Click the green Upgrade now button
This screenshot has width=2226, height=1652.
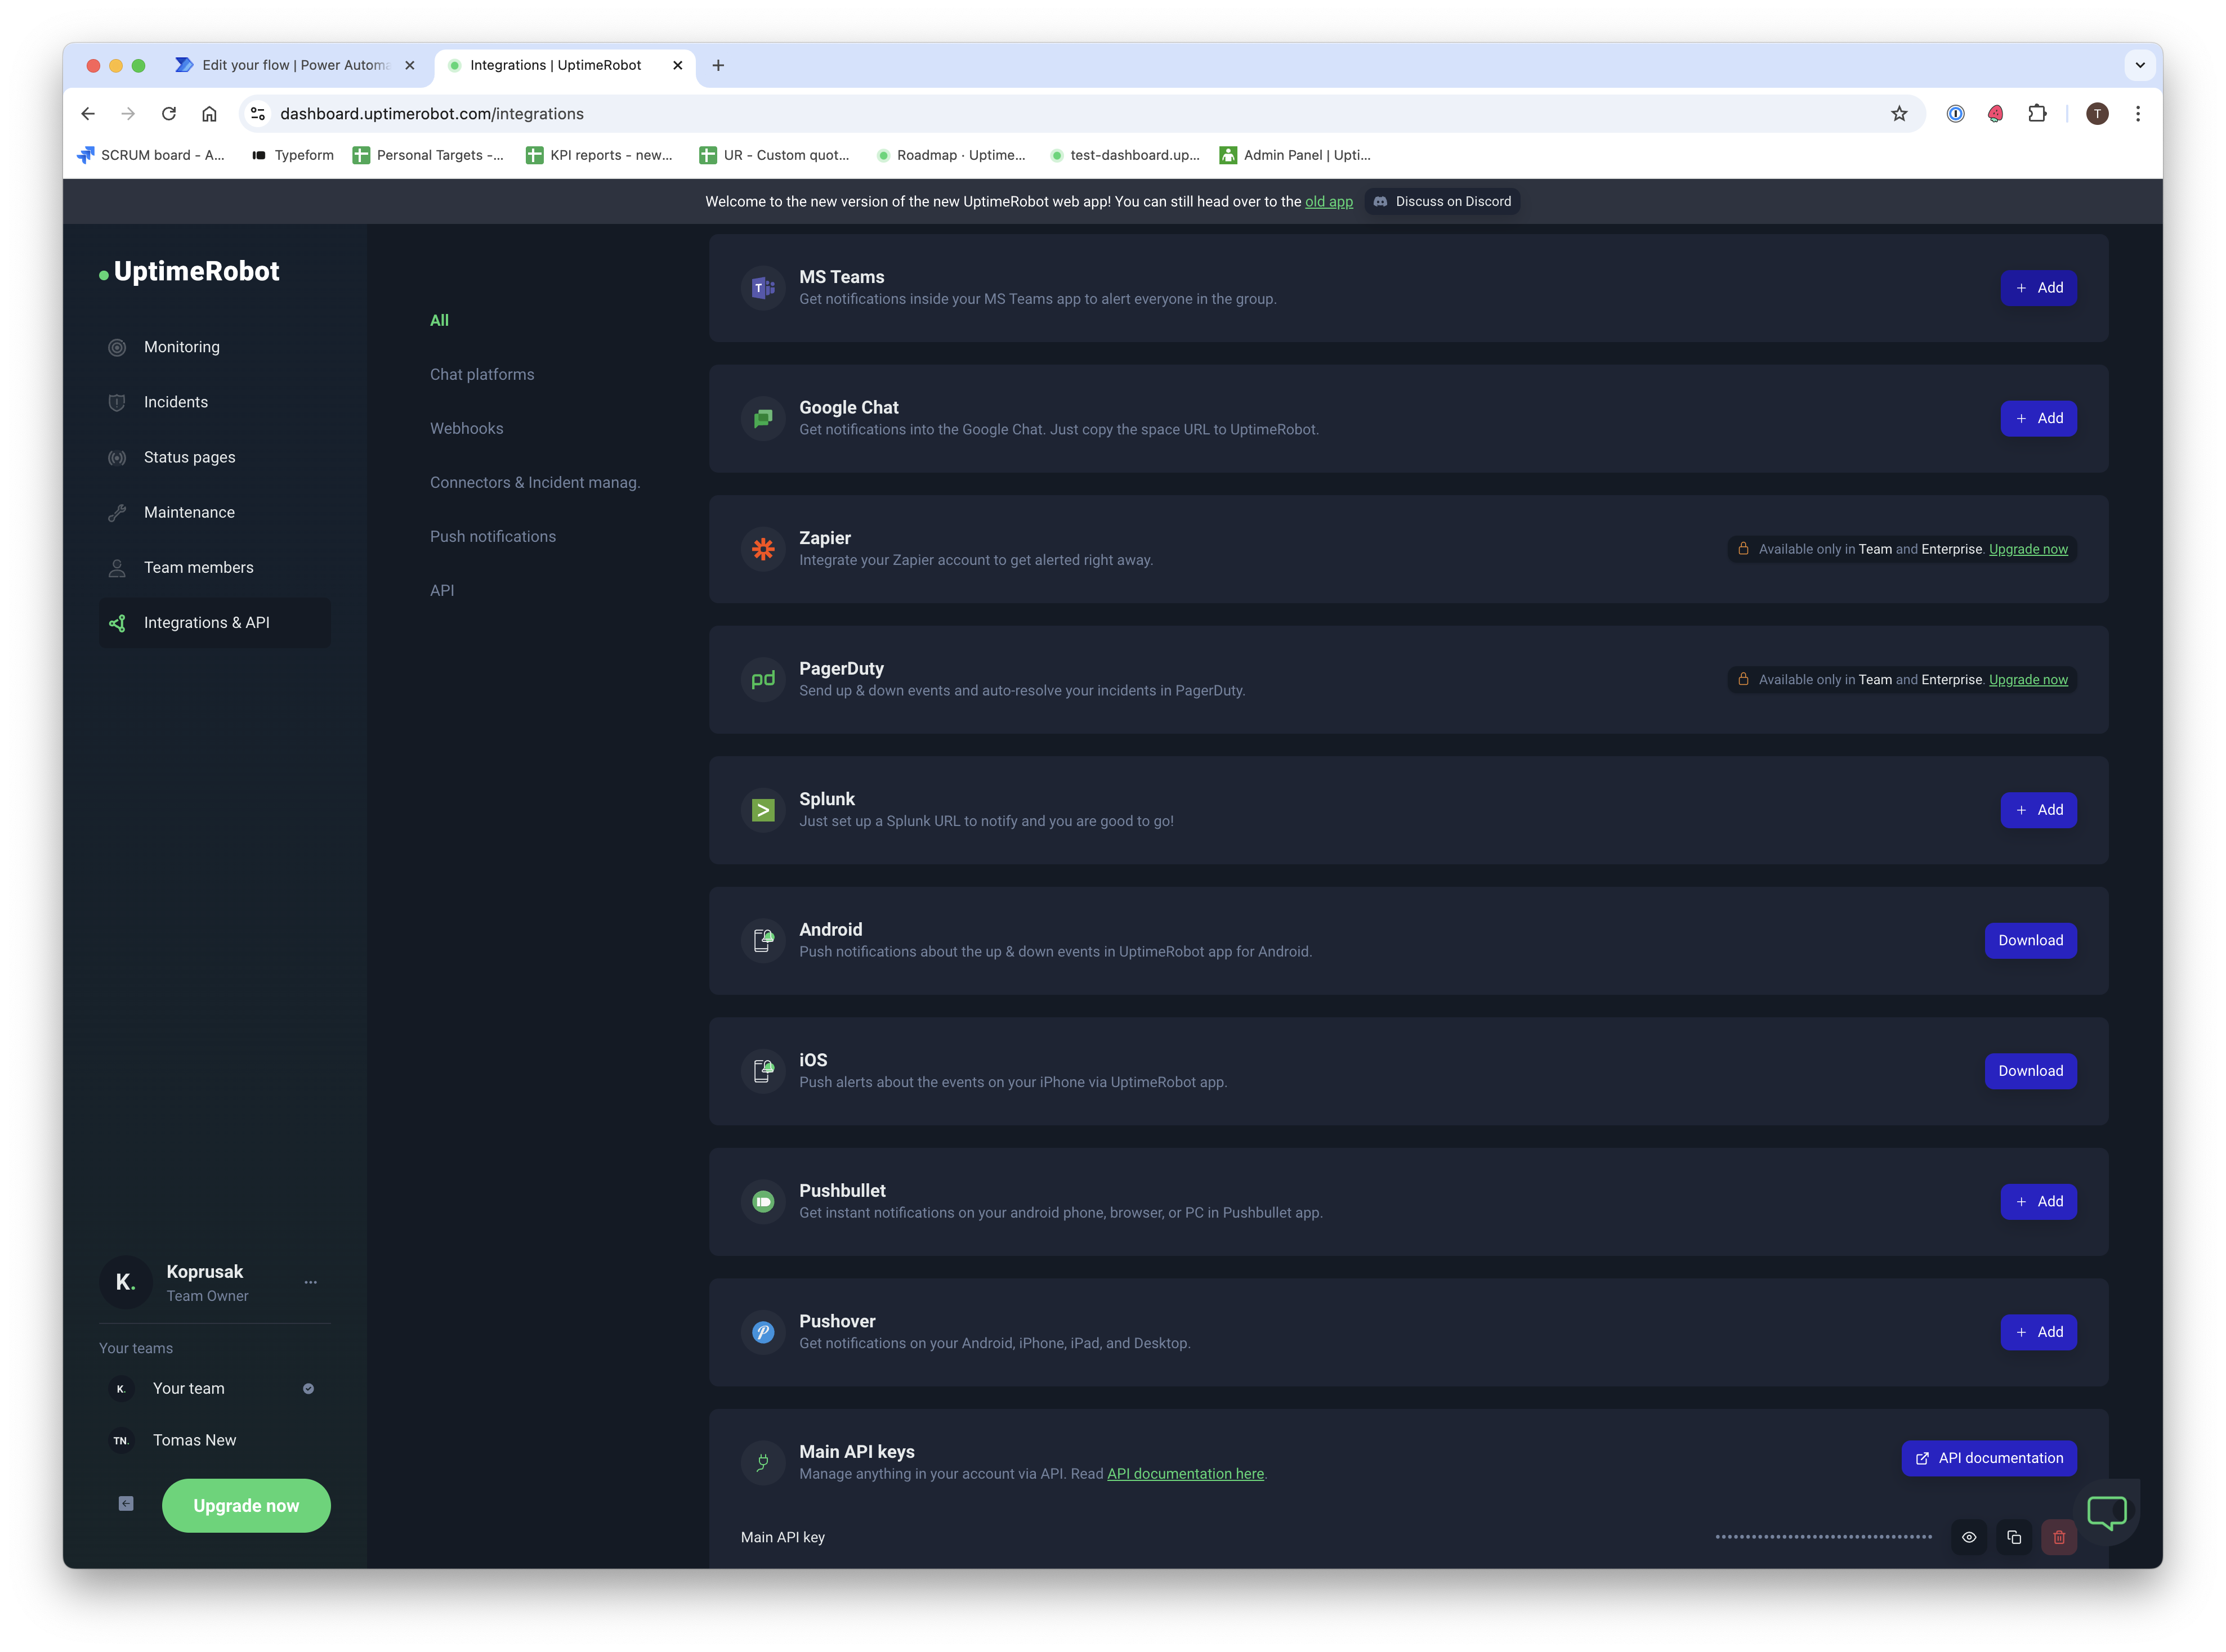246,1505
